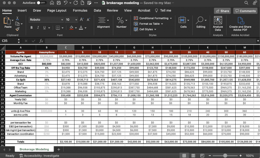The width and height of the screenshot is (260, 158).
Task: Click the Paste clipboard icon
Action: point(7,21)
